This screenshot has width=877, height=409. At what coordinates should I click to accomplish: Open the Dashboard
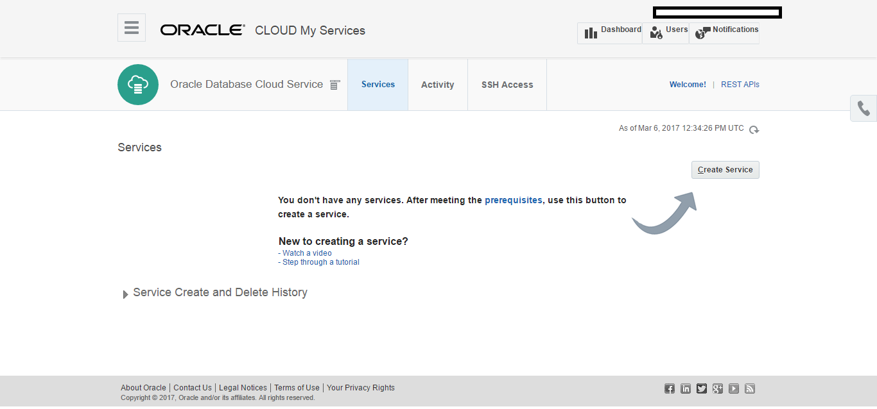[610, 33]
